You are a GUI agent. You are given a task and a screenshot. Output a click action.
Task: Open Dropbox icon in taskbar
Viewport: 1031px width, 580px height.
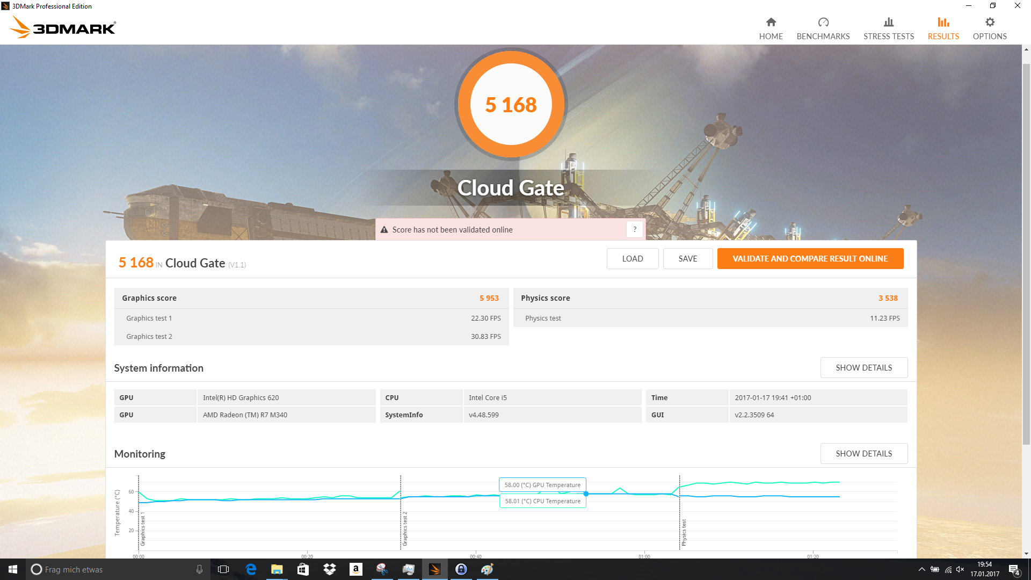point(329,569)
